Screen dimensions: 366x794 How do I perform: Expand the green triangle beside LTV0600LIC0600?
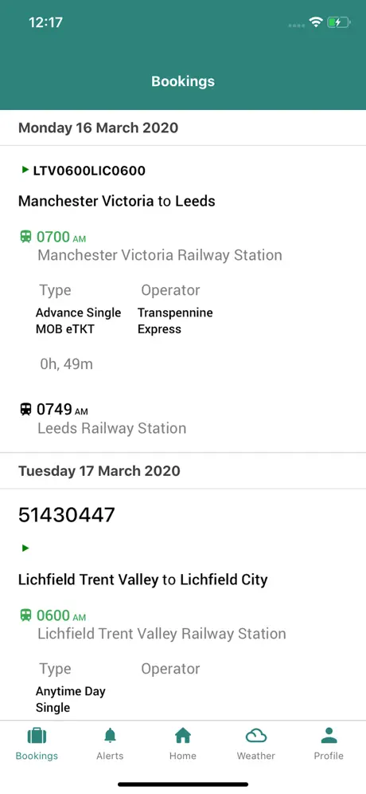25,170
